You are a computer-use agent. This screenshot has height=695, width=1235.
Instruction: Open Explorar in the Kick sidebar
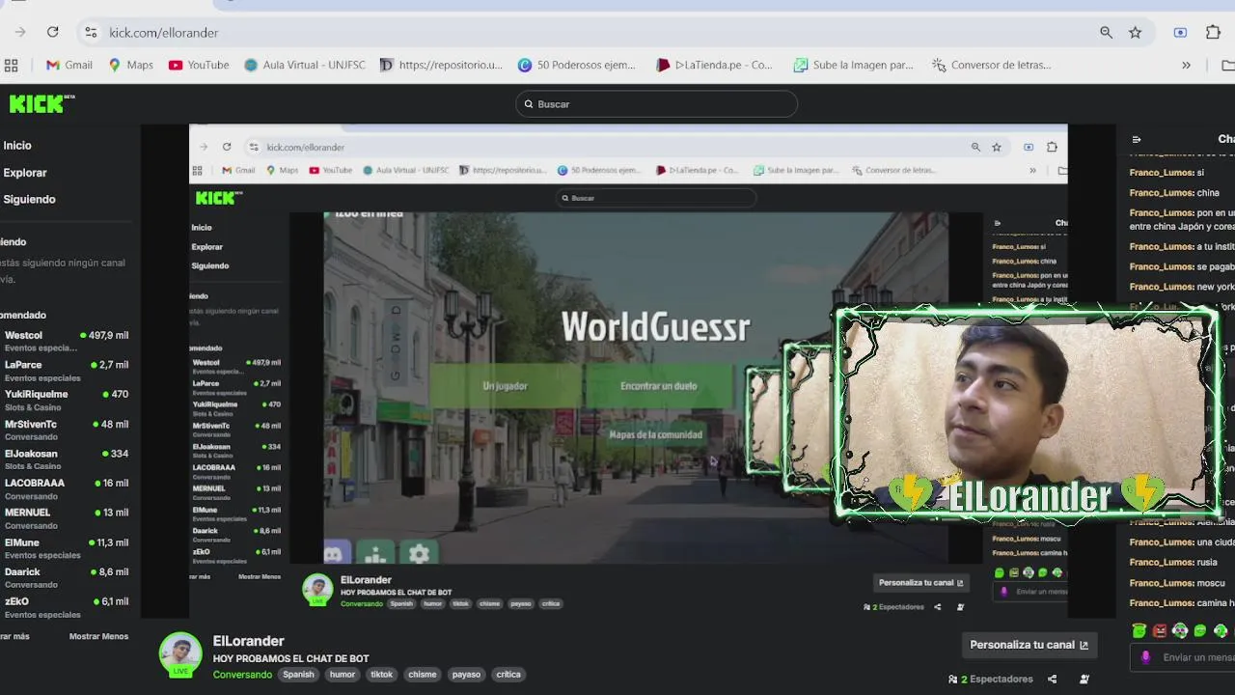point(25,172)
